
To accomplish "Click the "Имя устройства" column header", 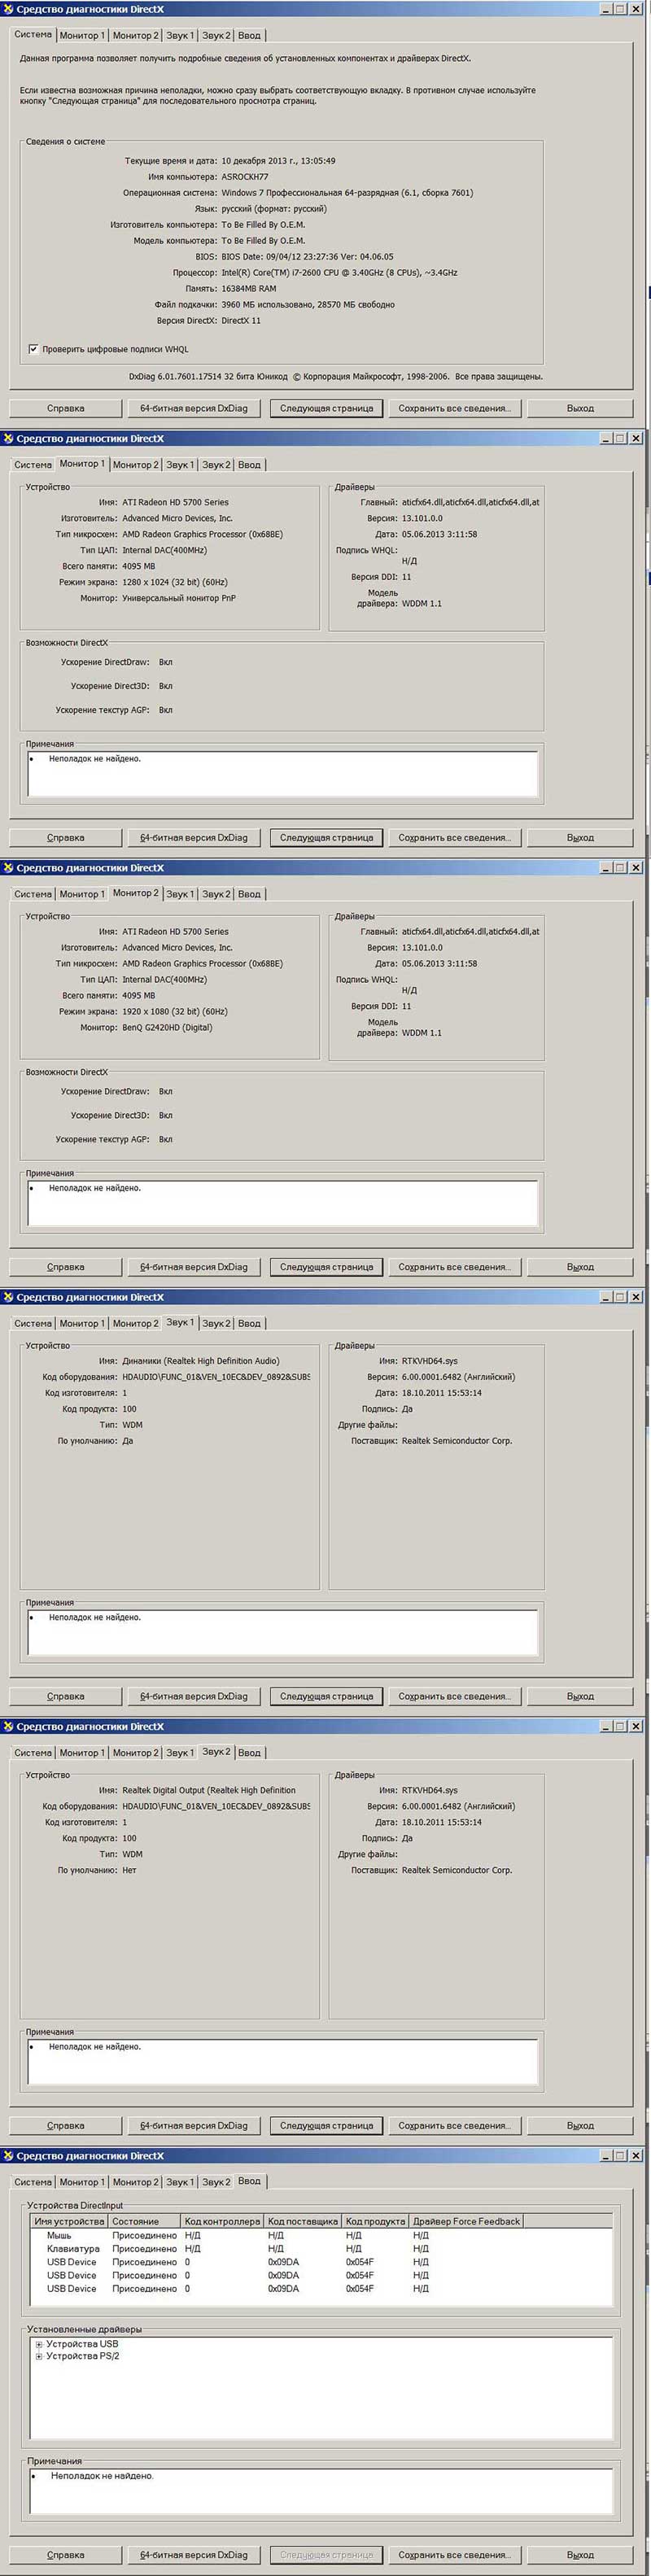I will 69,2221.
